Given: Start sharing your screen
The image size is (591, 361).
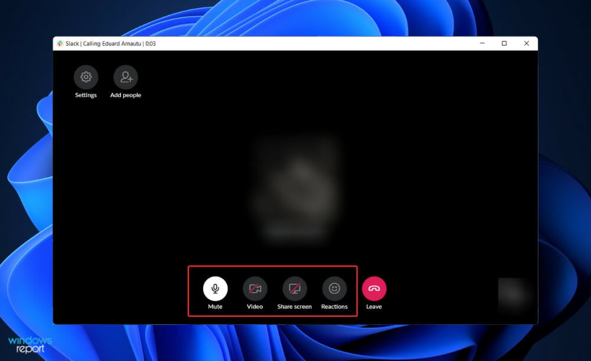Looking at the screenshot, I should pos(295,288).
